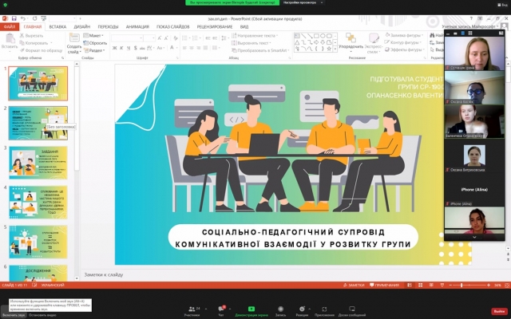Expand the shapes gallery more arrow
The image size is (511, 319).
pos(335,49)
